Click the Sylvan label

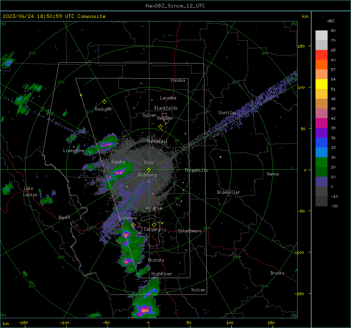tap(149, 115)
